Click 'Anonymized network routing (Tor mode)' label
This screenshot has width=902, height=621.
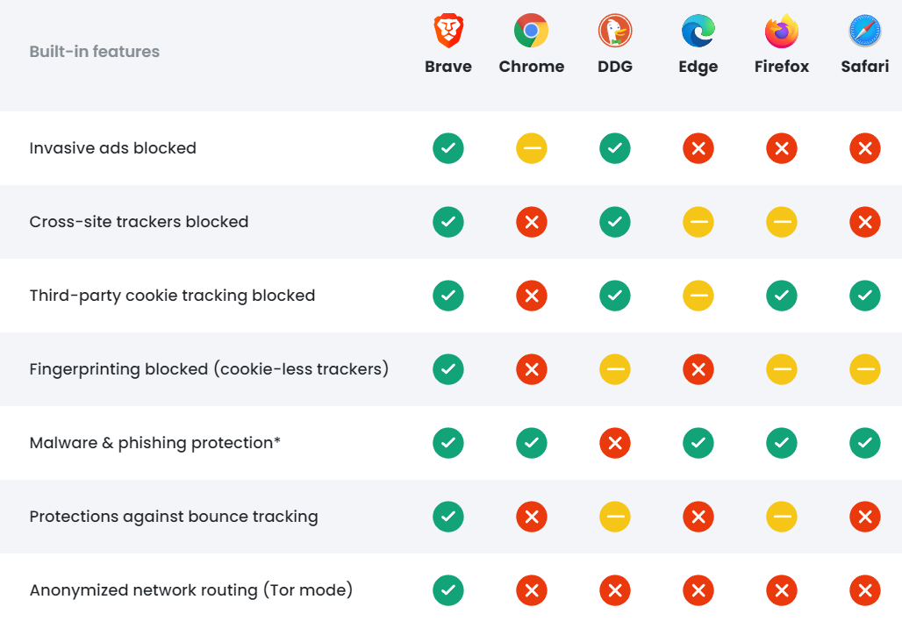pyautogui.click(x=191, y=590)
